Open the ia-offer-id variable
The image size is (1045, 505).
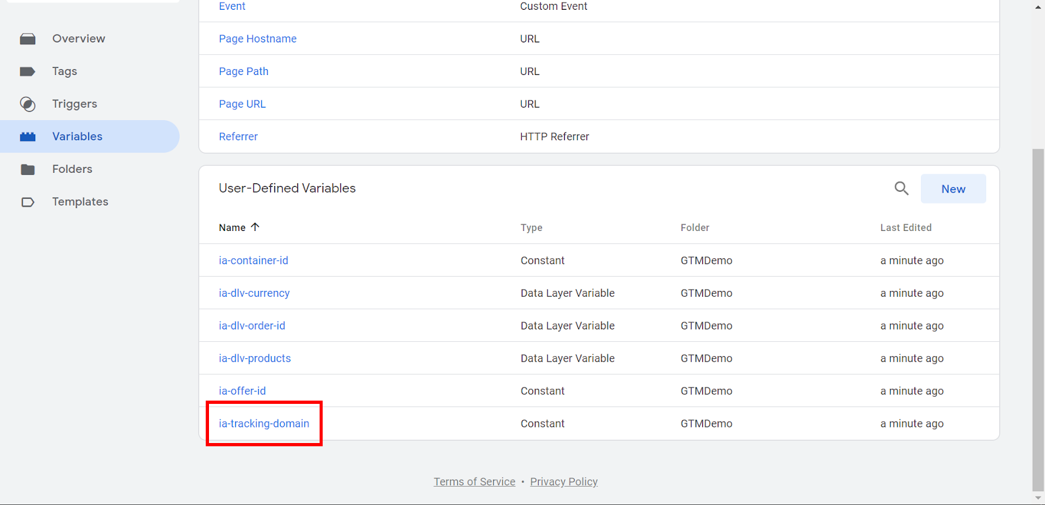click(242, 391)
